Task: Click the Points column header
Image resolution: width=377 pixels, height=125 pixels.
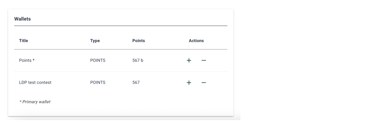Action: pos(139,41)
